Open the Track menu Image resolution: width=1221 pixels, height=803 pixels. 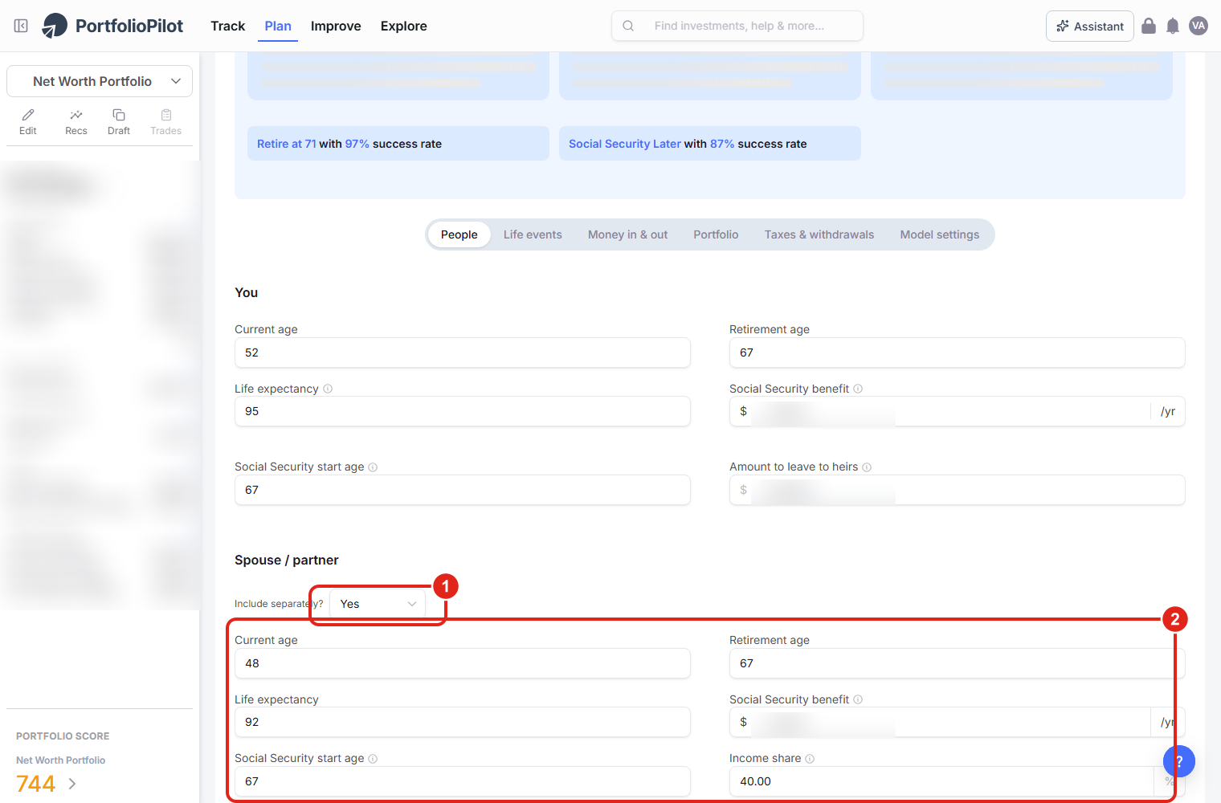pyautogui.click(x=227, y=26)
